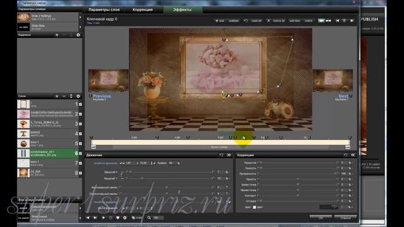Viewport: 404px width, 227px height.
Task: Click the 'add time' button
Action: coord(295,21)
